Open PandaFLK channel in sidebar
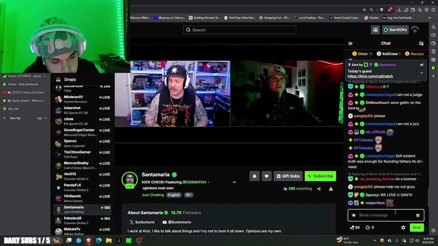438x246 pixels. click(82, 187)
